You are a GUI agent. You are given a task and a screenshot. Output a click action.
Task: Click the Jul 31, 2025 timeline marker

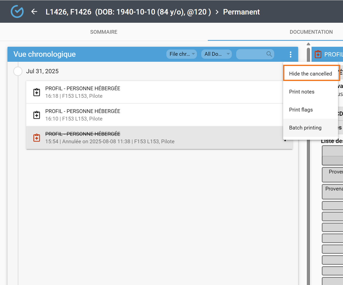pyautogui.click(x=18, y=71)
